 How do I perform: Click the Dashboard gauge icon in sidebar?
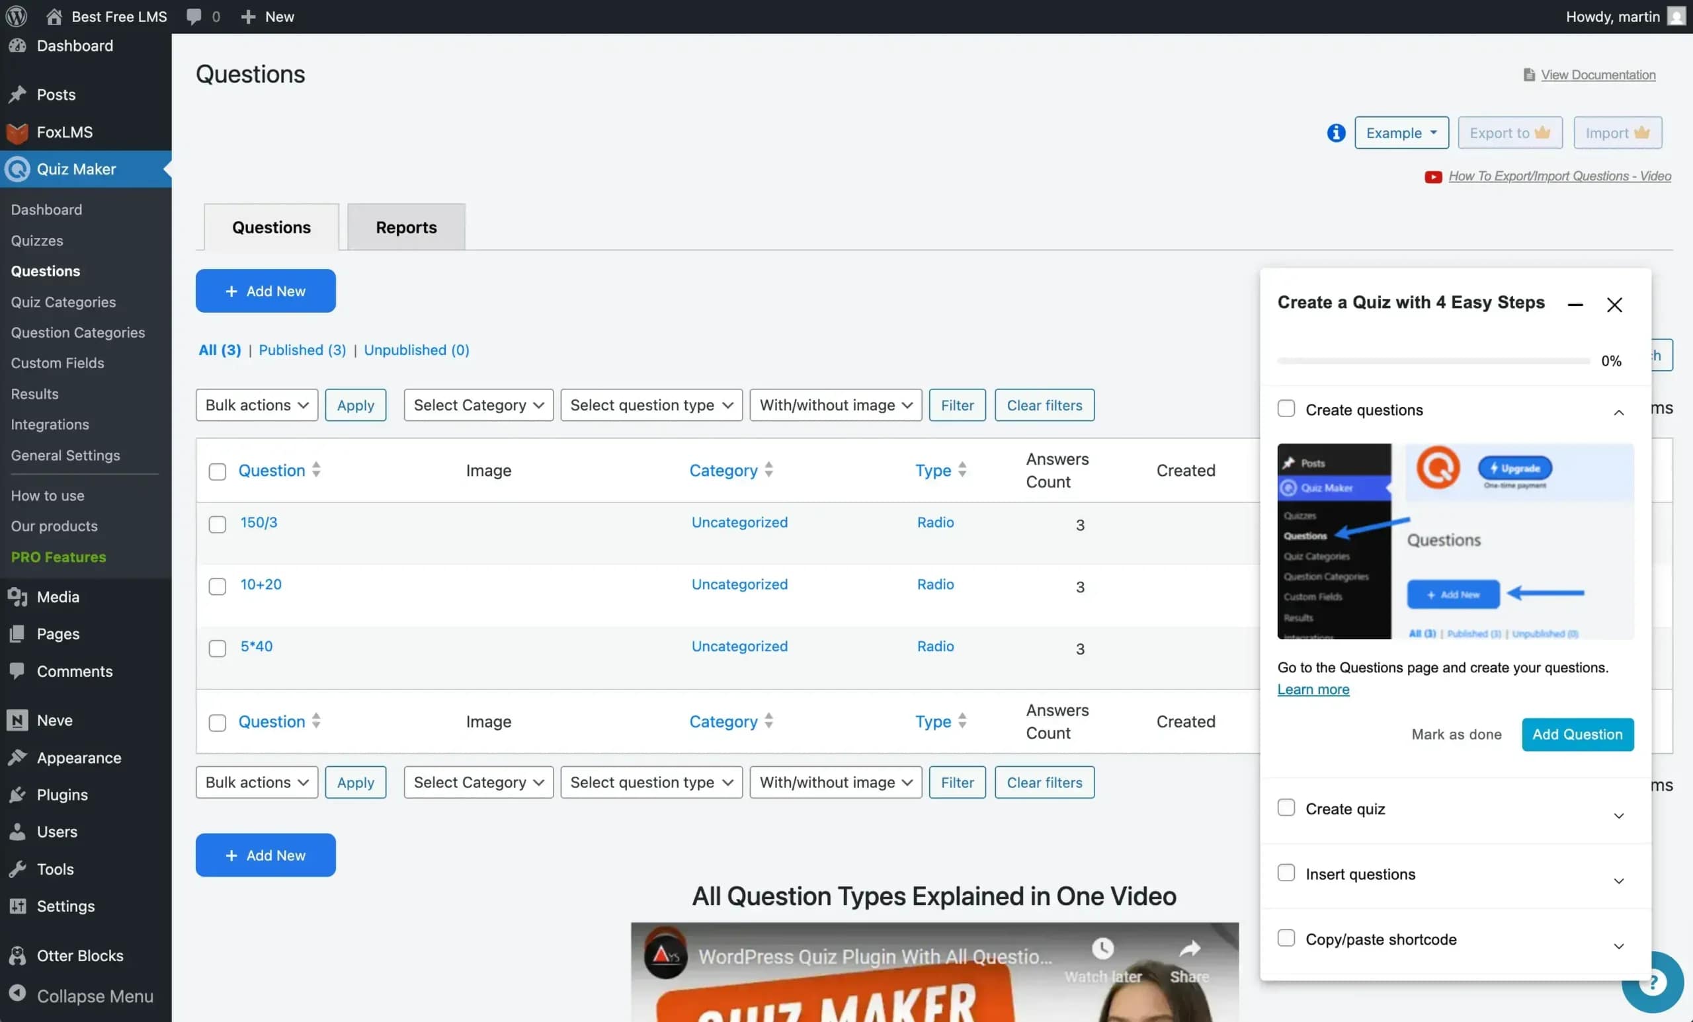(x=18, y=46)
